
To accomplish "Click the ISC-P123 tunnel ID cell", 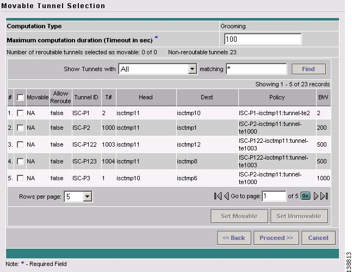I will 84,161.
